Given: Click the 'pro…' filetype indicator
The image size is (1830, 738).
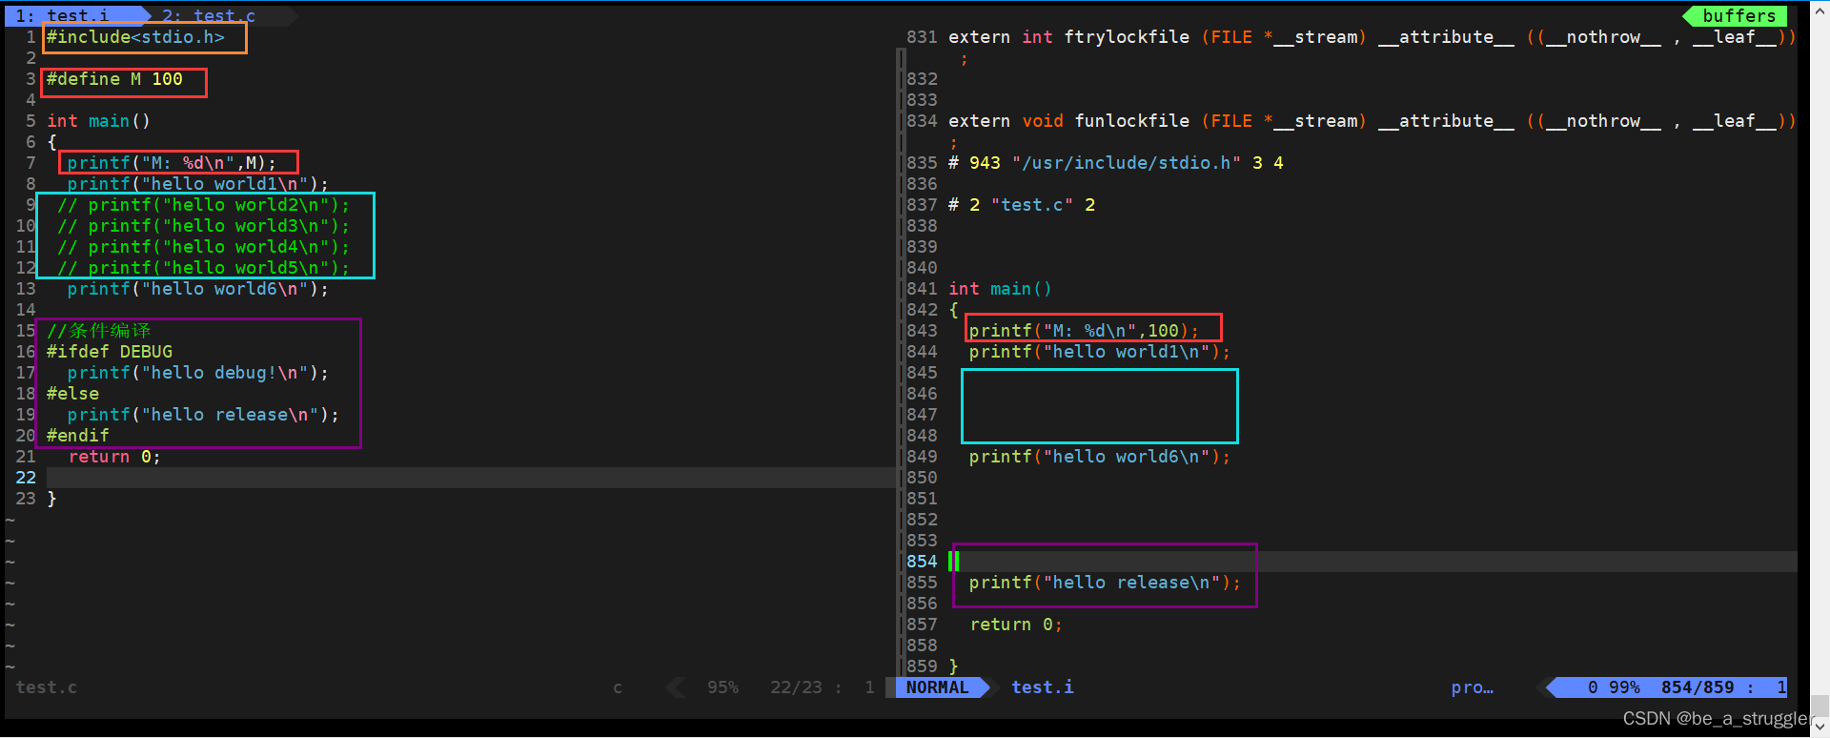Looking at the screenshot, I should point(1473,687).
